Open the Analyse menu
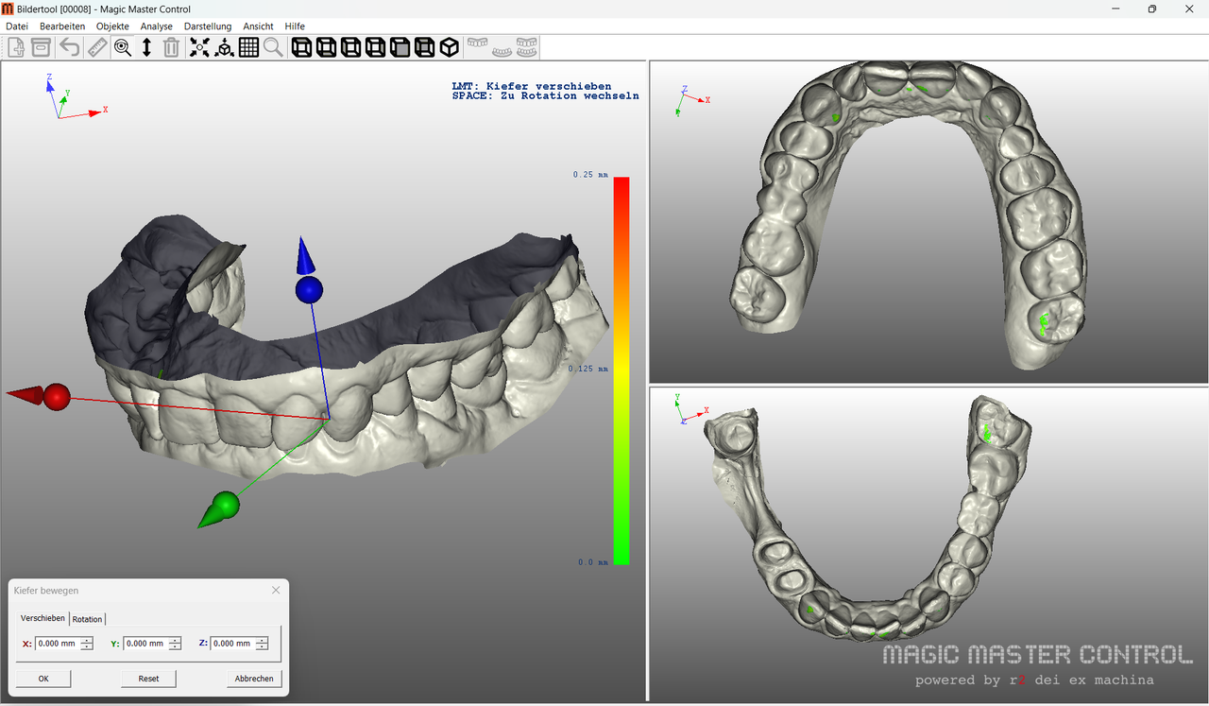The image size is (1209, 706). 157,26
